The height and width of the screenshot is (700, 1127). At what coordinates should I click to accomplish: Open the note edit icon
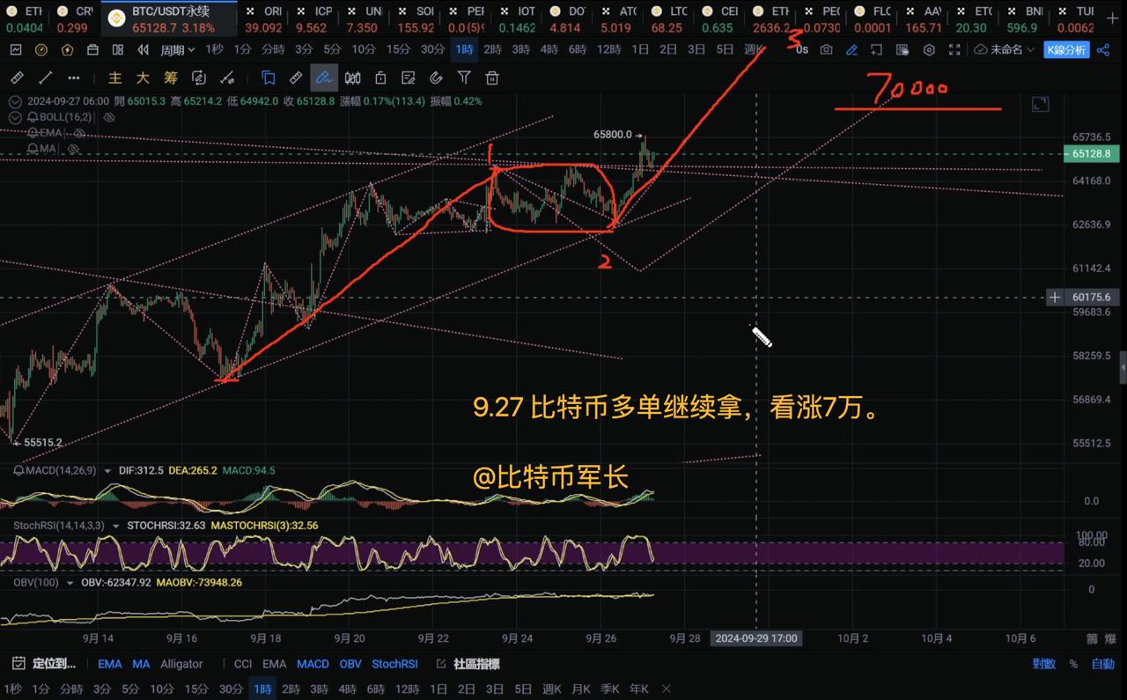409,78
